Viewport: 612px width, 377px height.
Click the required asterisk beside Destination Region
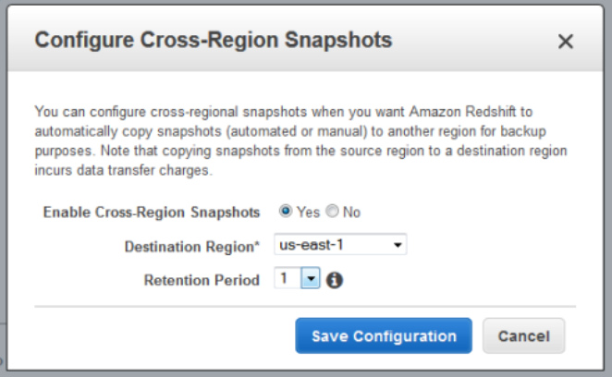point(258,244)
